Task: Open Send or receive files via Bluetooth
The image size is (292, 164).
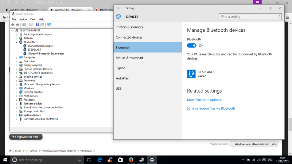Action: [211, 108]
